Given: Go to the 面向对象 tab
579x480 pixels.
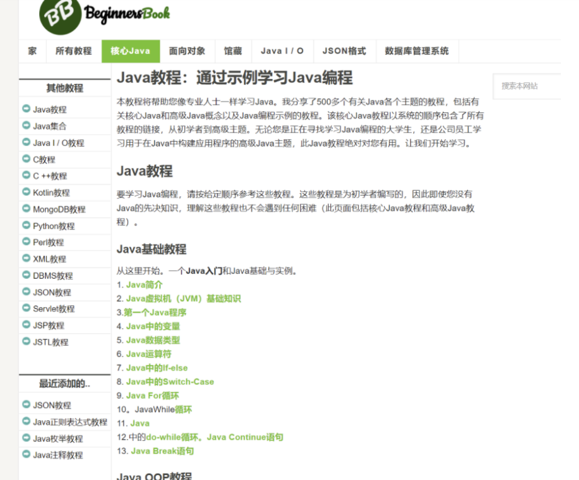Looking at the screenshot, I should pyautogui.click(x=187, y=51).
